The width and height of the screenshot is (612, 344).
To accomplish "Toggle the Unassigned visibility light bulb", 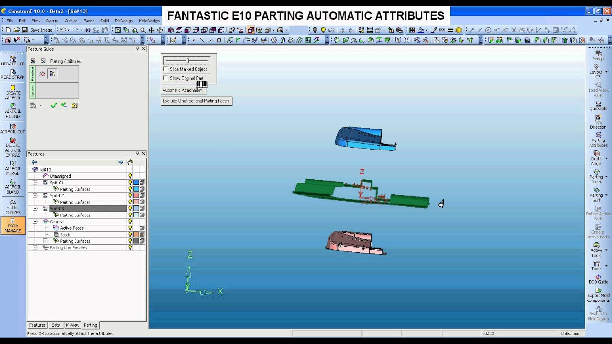I will 130,176.
